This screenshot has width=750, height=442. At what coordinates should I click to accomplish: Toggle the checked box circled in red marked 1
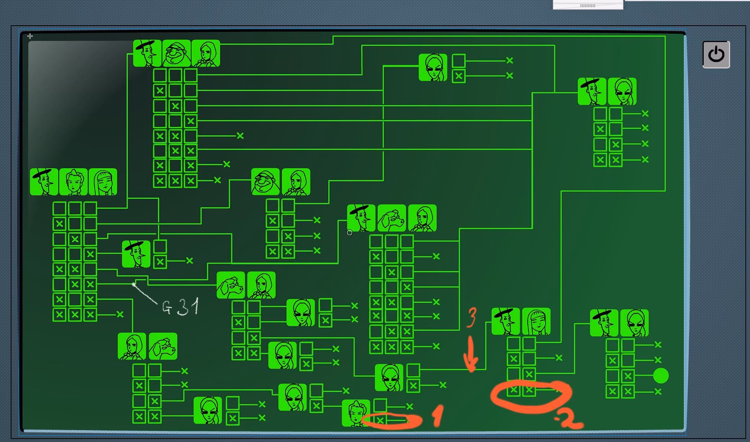pyautogui.click(x=380, y=421)
